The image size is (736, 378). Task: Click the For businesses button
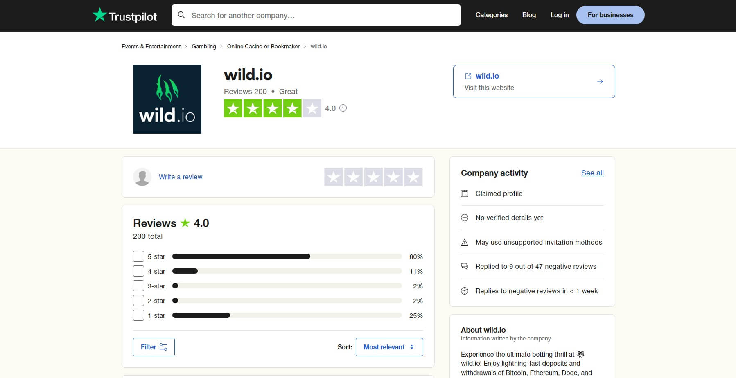[610, 15]
